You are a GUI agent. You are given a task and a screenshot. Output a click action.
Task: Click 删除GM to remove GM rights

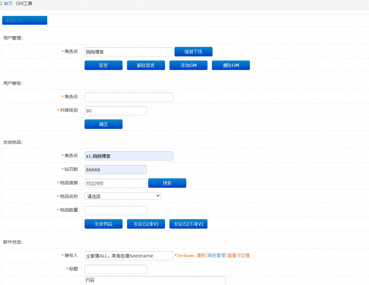point(231,65)
